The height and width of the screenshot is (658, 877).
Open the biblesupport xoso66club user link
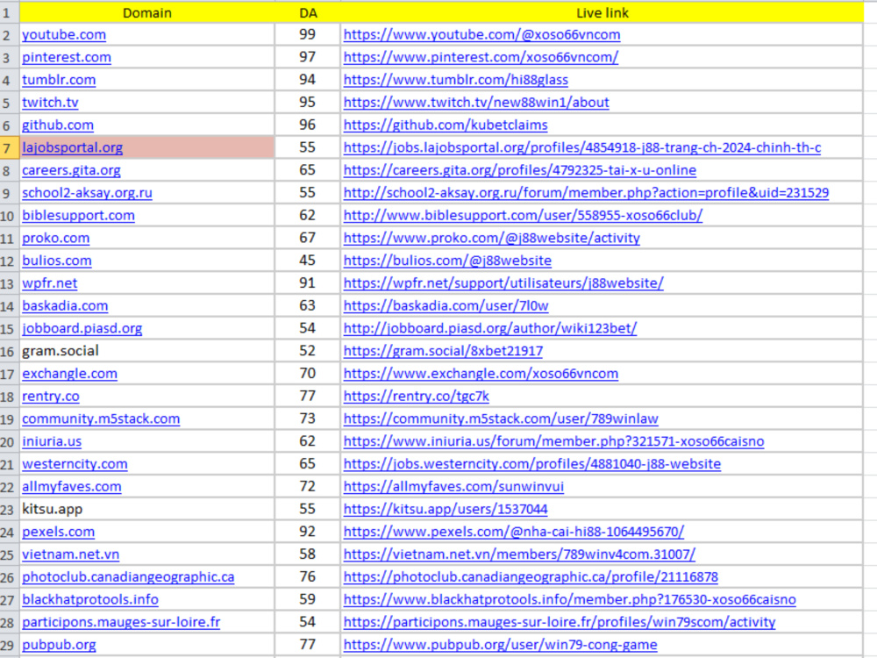pyautogui.click(x=523, y=216)
